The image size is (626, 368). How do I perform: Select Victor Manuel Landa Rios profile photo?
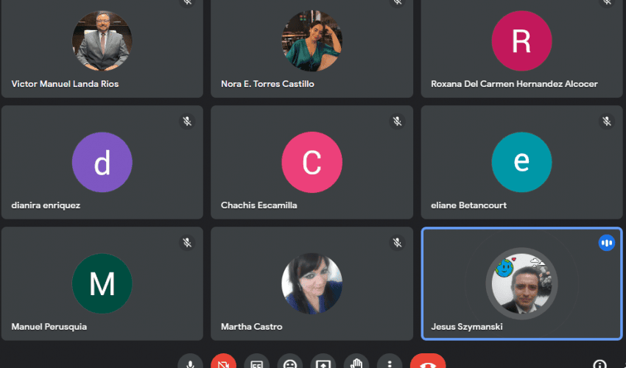102,40
